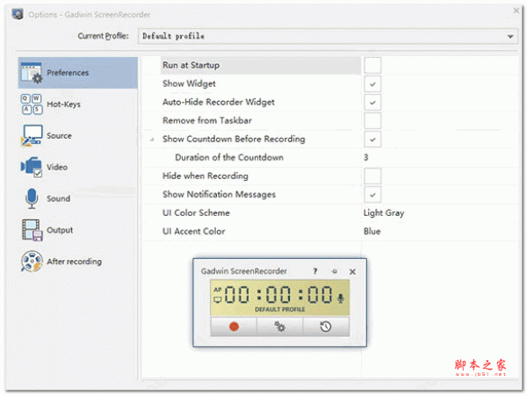527x395 pixels.
Task: Select the Run at Startup row label
Action: (x=191, y=65)
